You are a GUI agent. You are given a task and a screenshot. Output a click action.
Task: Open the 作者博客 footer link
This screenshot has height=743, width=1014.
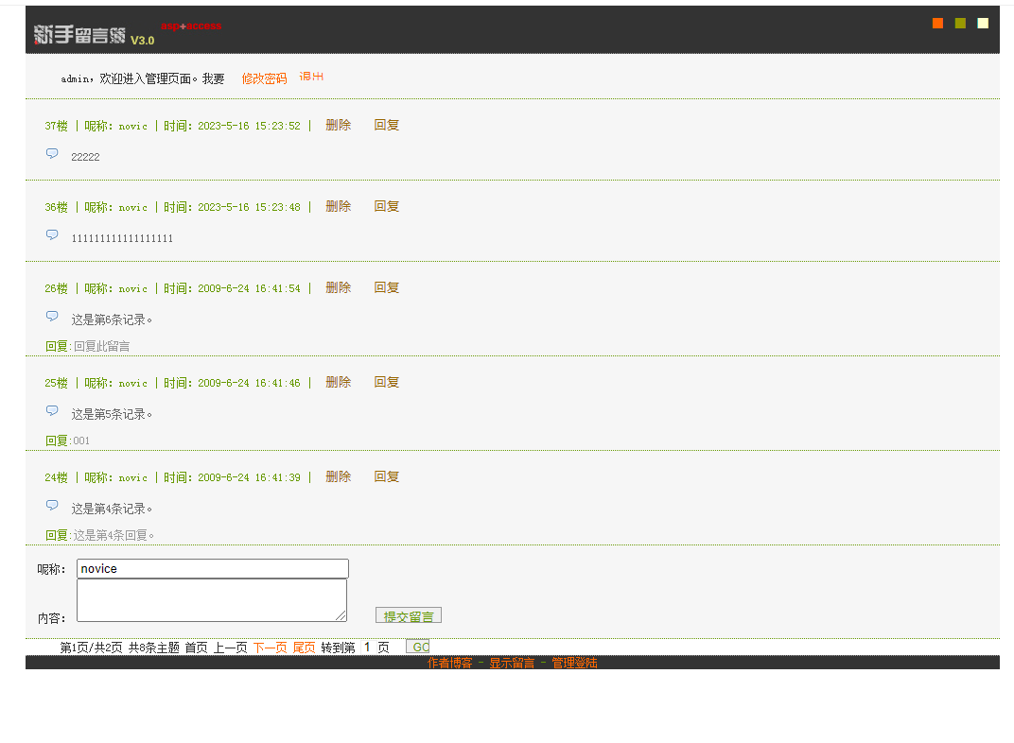pyautogui.click(x=450, y=663)
